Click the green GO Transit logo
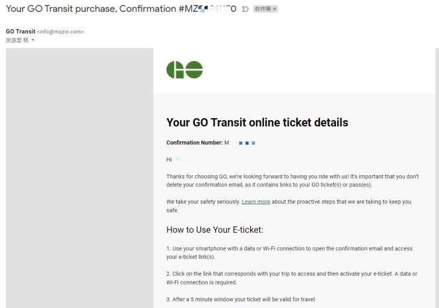Image resolution: width=439 pixels, height=308 pixels. tap(184, 70)
